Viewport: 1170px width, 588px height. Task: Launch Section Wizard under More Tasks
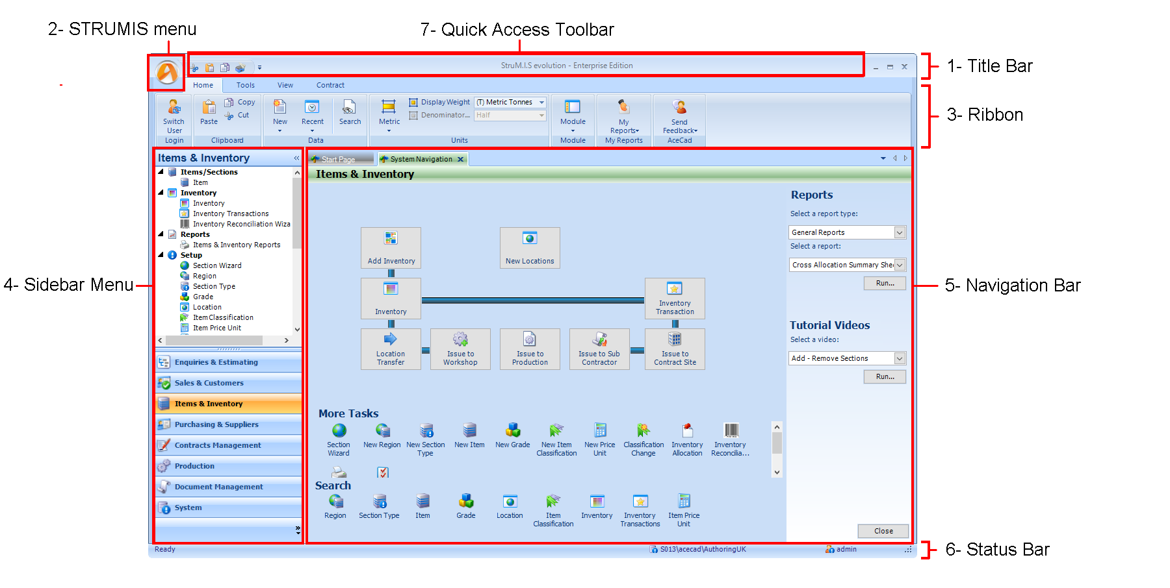pyautogui.click(x=339, y=440)
